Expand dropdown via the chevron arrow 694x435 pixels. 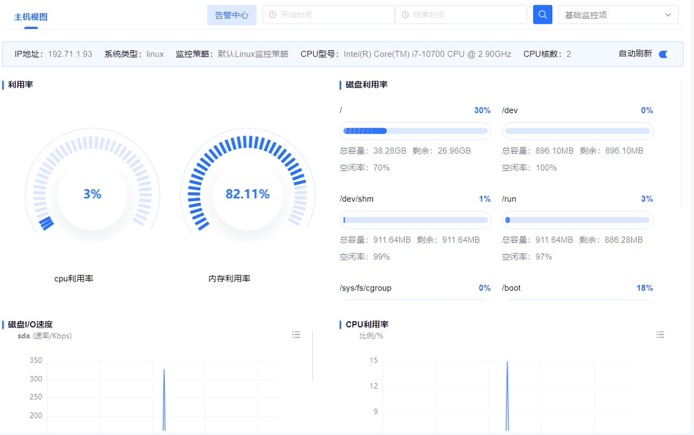pos(669,15)
